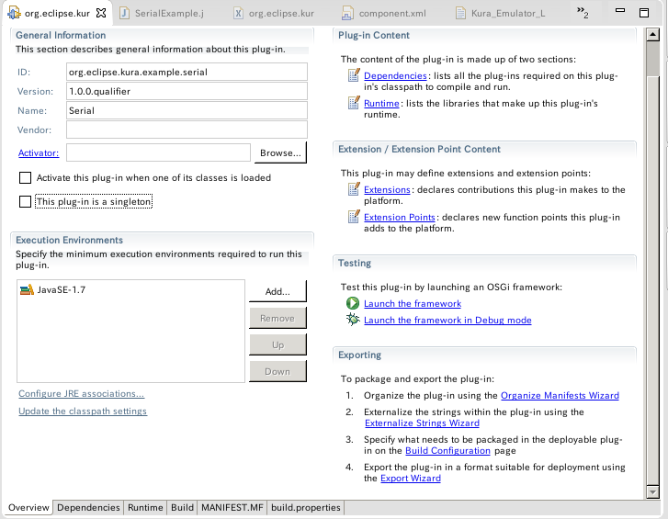This screenshot has height=519, width=668.
Task: Click the Plug-in Content section header
Action: (x=374, y=35)
